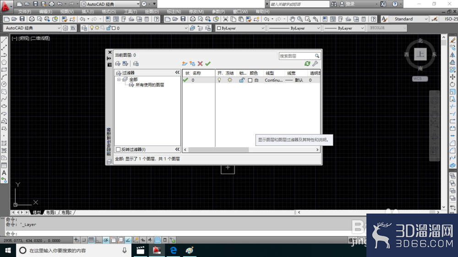
Task: Select the Circle tool in draw toolbar
Action: pyautogui.click(x=4, y=84)
